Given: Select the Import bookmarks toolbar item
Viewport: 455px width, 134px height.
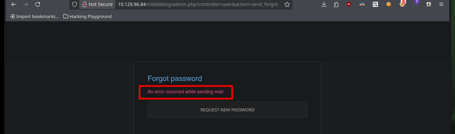Looking at the screenshot, I should click(34, 16).
